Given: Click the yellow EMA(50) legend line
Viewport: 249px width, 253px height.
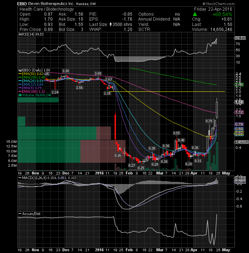Looking at the screenshot, I should pos(20,74).
